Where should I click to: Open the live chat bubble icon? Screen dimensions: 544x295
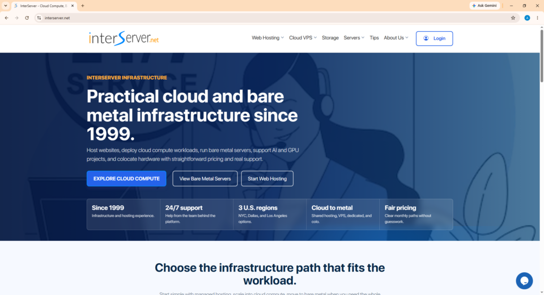[524, 281]
